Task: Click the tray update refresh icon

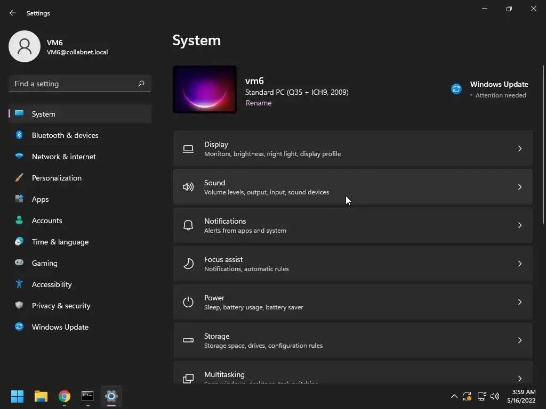Action: pyautogui.click(x=467, y=396)
